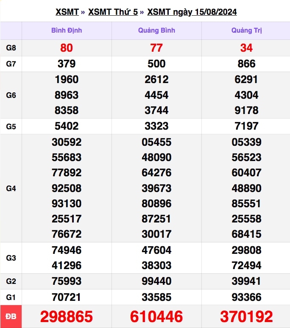Open XSMT ngày 15/08/2024 link
This screenshot has height=328, width=290.
(192, 12)
